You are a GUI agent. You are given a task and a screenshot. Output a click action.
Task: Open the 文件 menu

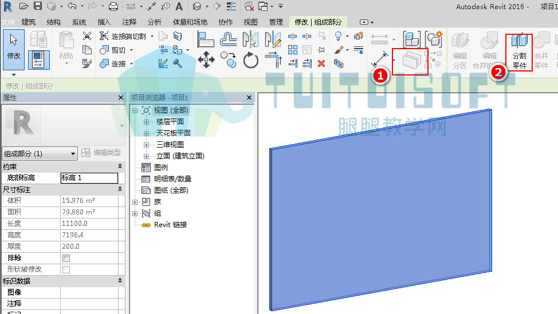8,22
